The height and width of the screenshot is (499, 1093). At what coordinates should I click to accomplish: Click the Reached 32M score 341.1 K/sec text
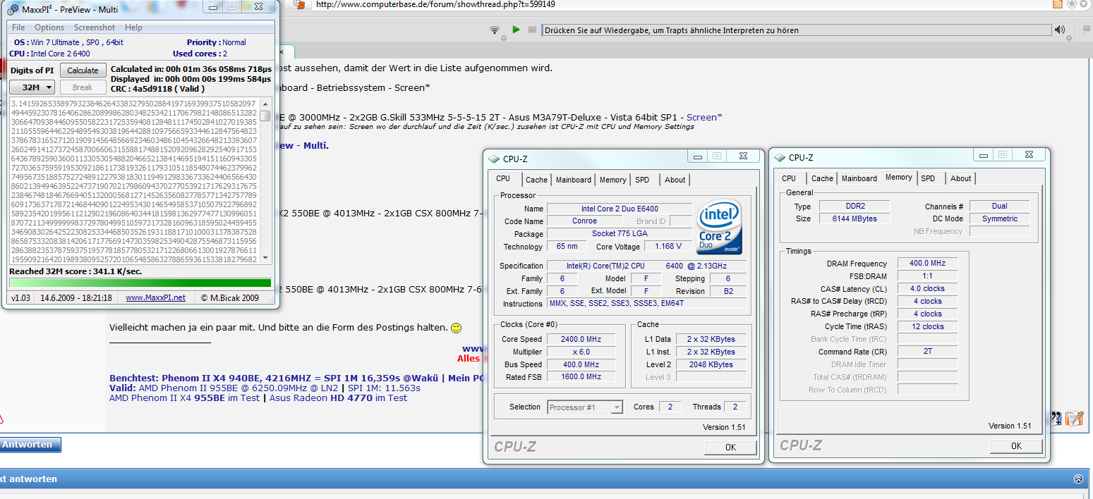pyautogui.click(x=76, y=271)
